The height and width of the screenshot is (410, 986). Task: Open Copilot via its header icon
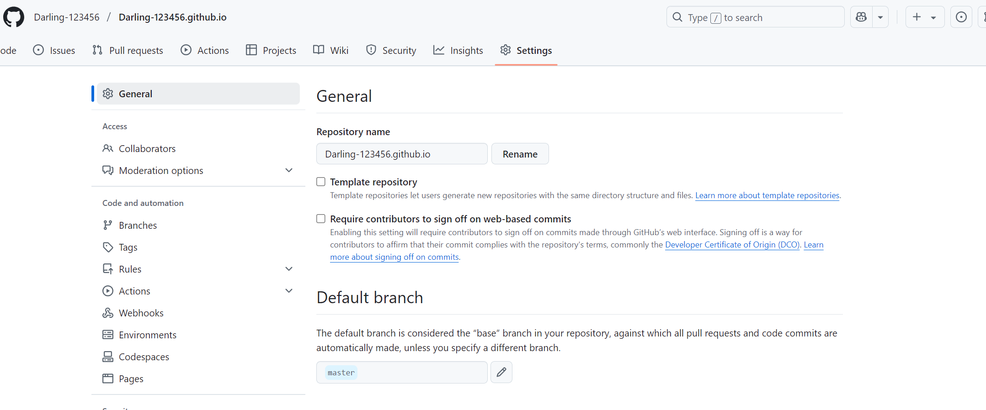861,17
